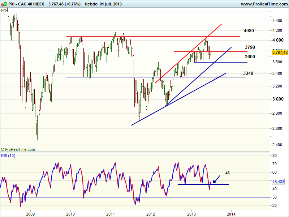Click the 3600 support level label

coord(250,57)
